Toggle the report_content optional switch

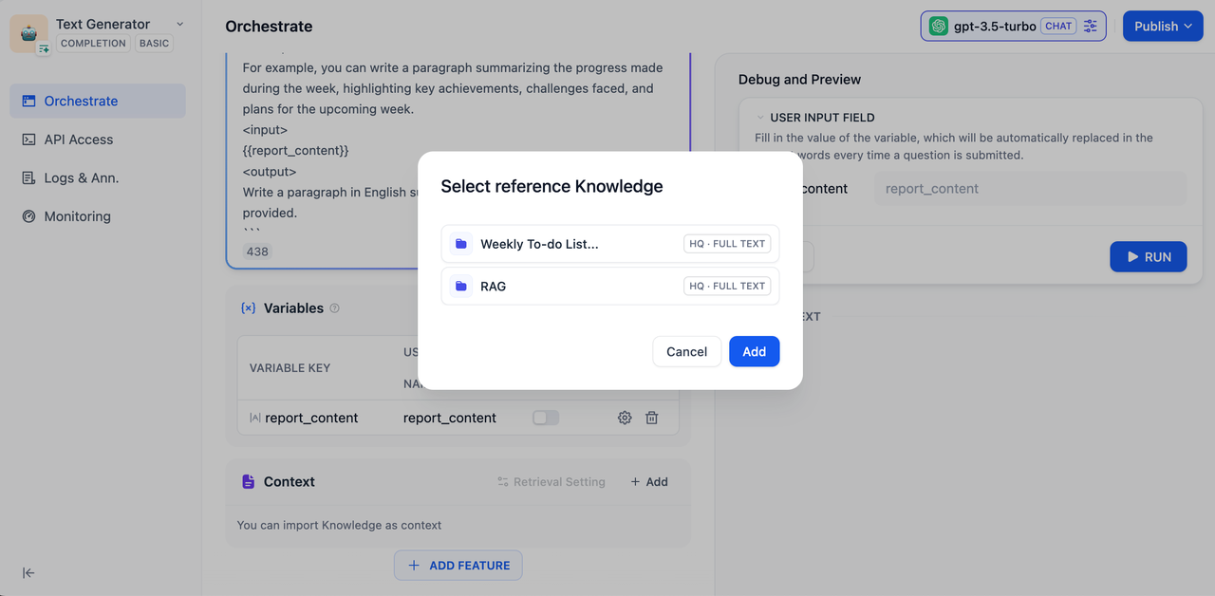pyautogui.click(x=545, y=418)
